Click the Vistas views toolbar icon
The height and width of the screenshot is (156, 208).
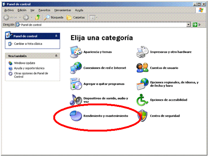tap(92, 17)
